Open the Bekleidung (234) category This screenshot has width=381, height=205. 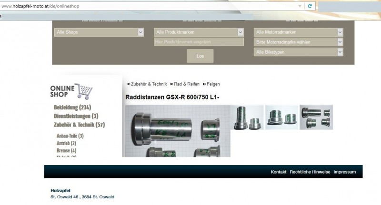point(72,107)
